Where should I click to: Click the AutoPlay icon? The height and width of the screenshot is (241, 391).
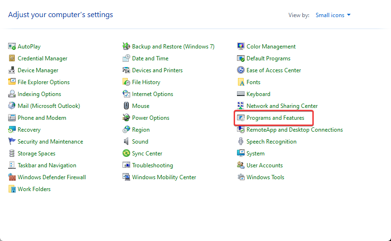pyautogui.click(x=12, y=47)
